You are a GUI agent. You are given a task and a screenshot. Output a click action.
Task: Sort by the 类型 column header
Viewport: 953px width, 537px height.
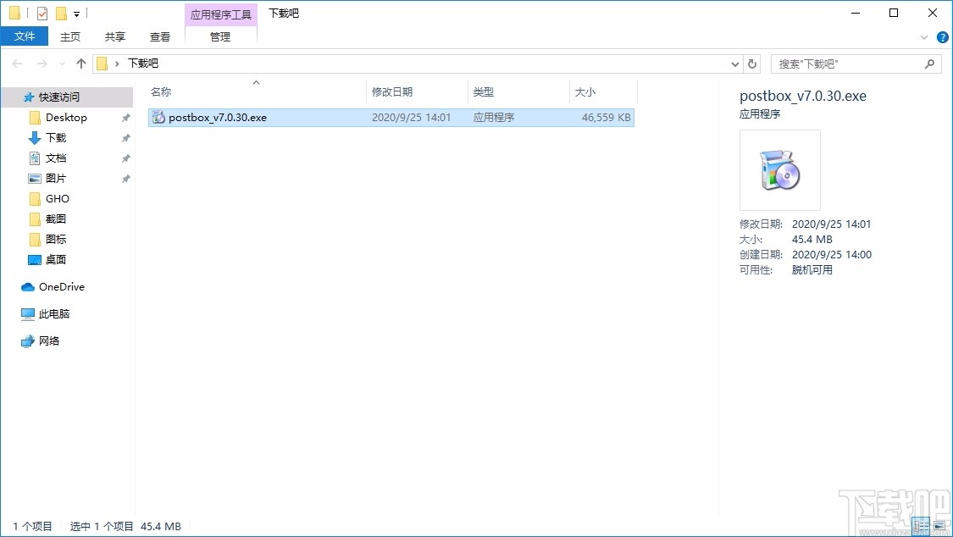[518, 91]
